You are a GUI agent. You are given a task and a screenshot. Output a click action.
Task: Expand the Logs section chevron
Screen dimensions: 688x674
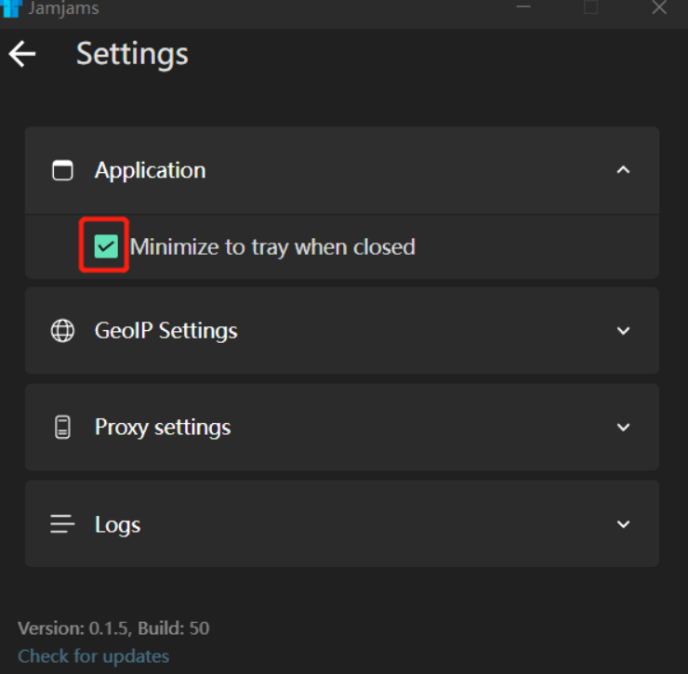point(624,524)
